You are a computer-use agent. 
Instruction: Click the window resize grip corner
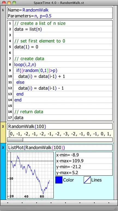pyautogui.click(x=116, y=209)
